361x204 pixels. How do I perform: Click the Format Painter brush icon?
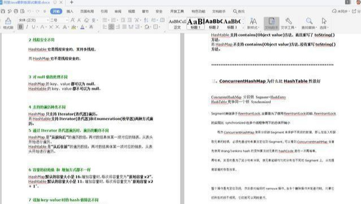pos(8,21)
